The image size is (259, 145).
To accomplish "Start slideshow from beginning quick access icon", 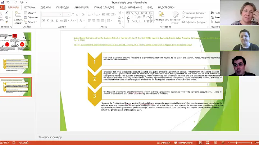I will tap(22, 2).
